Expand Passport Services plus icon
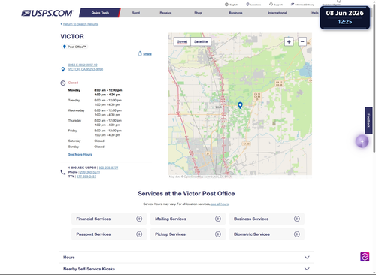The width and height of the screenshot is (376, 275). tap(139, 234)
